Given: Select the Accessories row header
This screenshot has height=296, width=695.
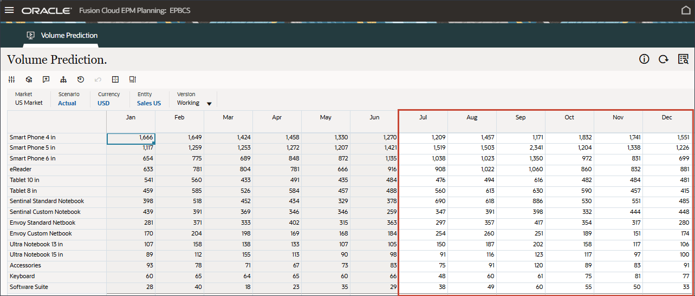Looking at the screenshot, I should click(57, 265).
